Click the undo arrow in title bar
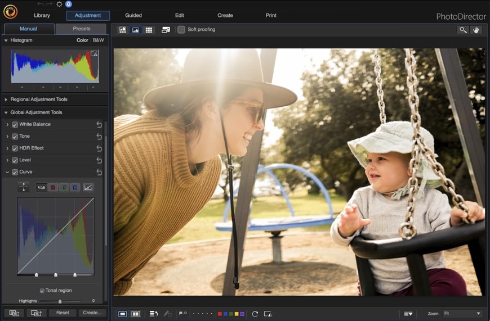This screenshot has height=321, width=490. click(x=41, y=4)
